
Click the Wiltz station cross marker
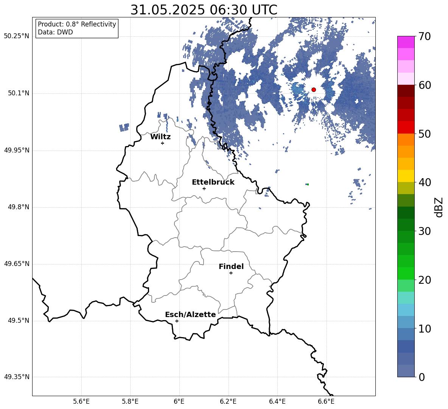coord(163,143)
